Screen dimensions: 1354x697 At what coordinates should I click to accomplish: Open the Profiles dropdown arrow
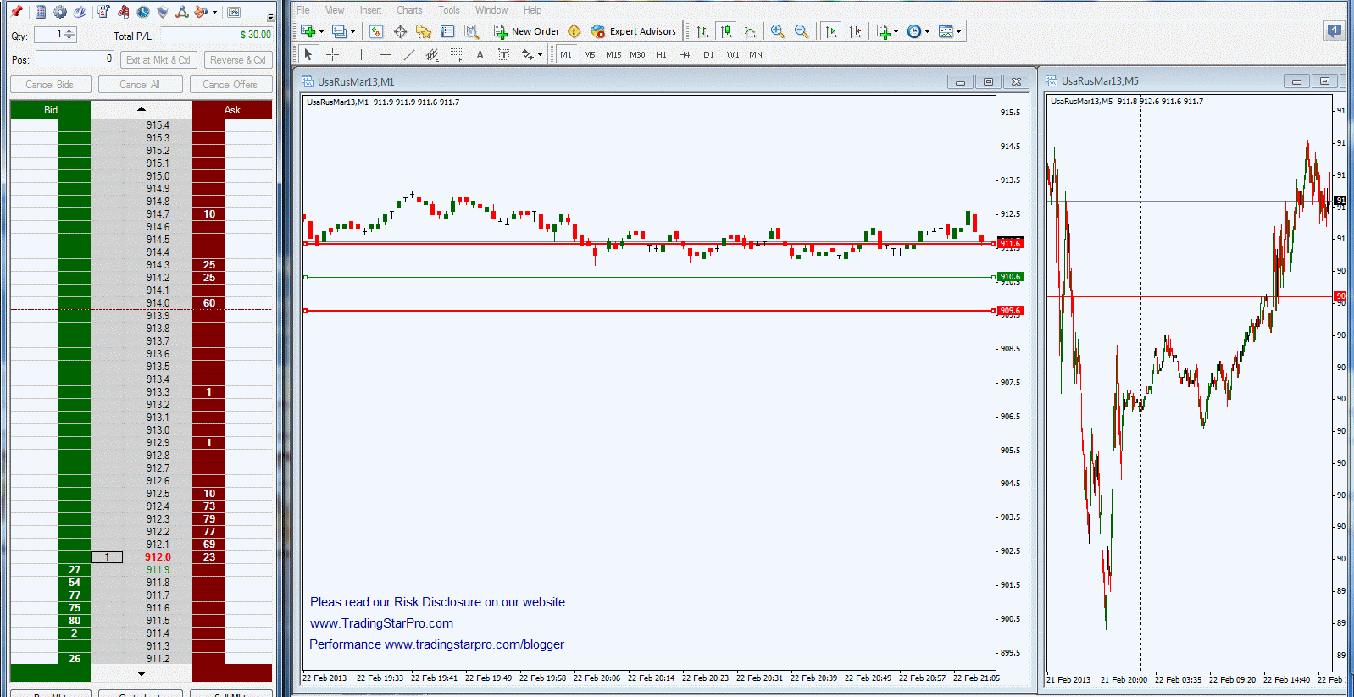coord(352,31)
